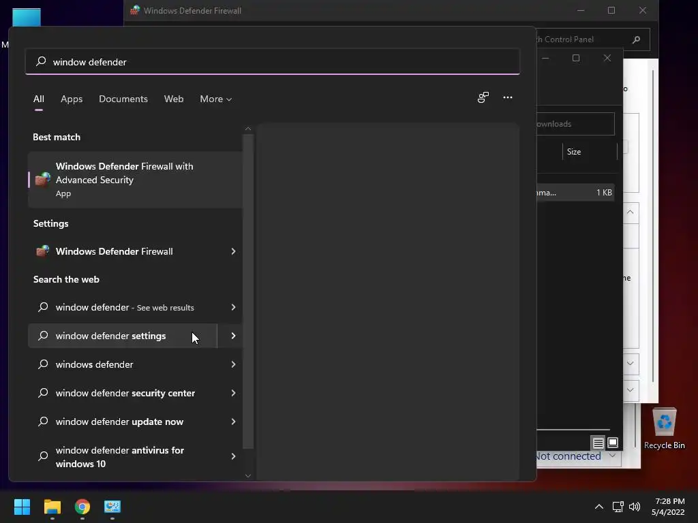Select 'windows defender' web suggestion
This screenshot has height=523, width=698.
(123, 364)
